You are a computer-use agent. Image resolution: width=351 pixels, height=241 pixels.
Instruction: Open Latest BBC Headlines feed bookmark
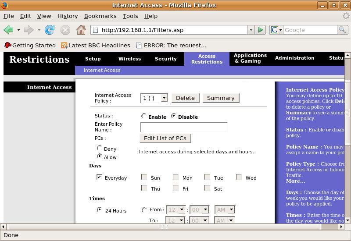[x=95, y=45]
